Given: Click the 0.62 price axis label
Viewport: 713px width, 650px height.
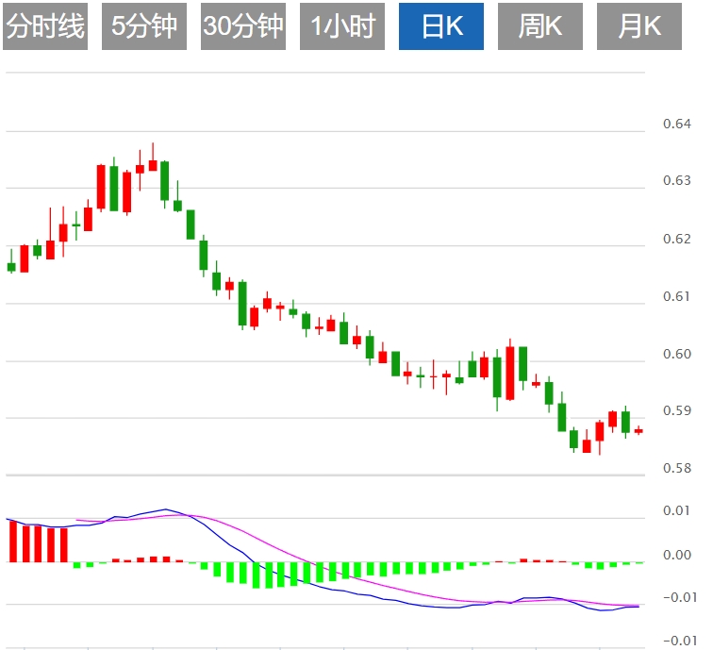Looking at the screenshot, I should 677,239.
